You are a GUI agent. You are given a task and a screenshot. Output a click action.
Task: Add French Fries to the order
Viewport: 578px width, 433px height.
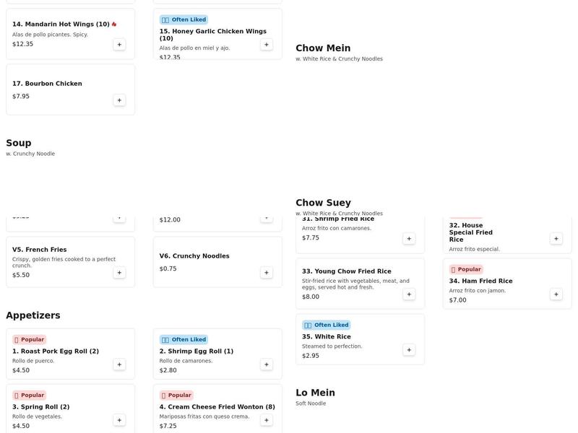pos(119,273)
